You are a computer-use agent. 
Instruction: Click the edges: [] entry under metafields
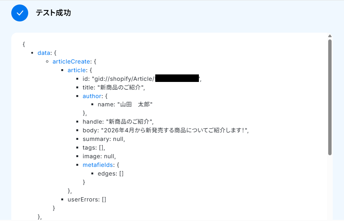pos(111,173)
